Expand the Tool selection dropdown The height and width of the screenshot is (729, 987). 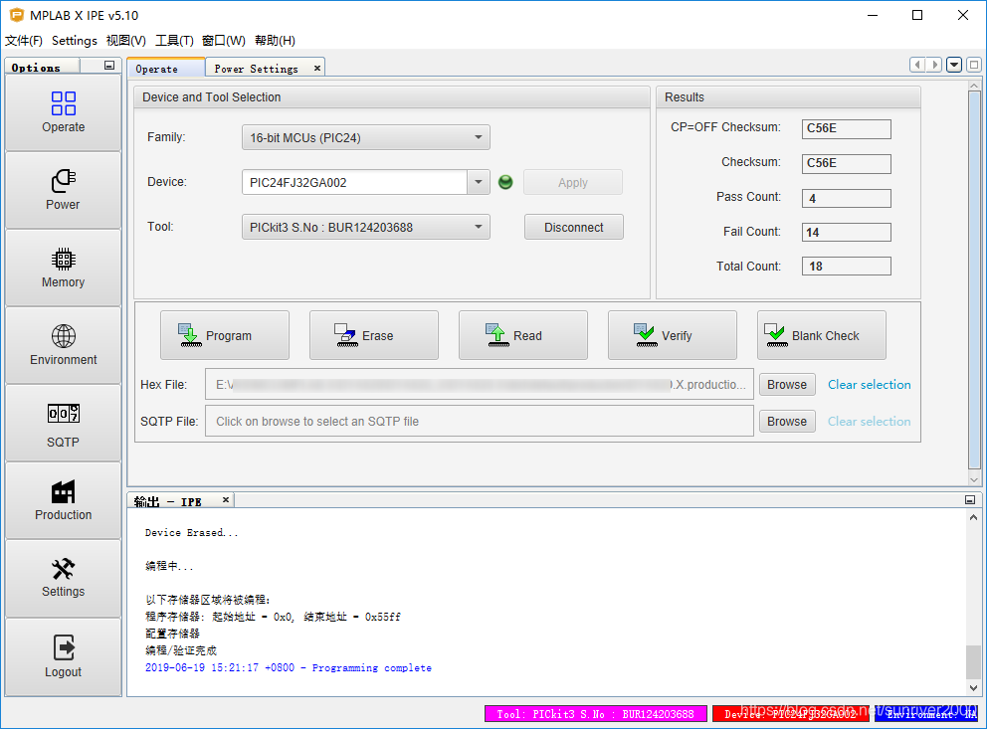479,227
